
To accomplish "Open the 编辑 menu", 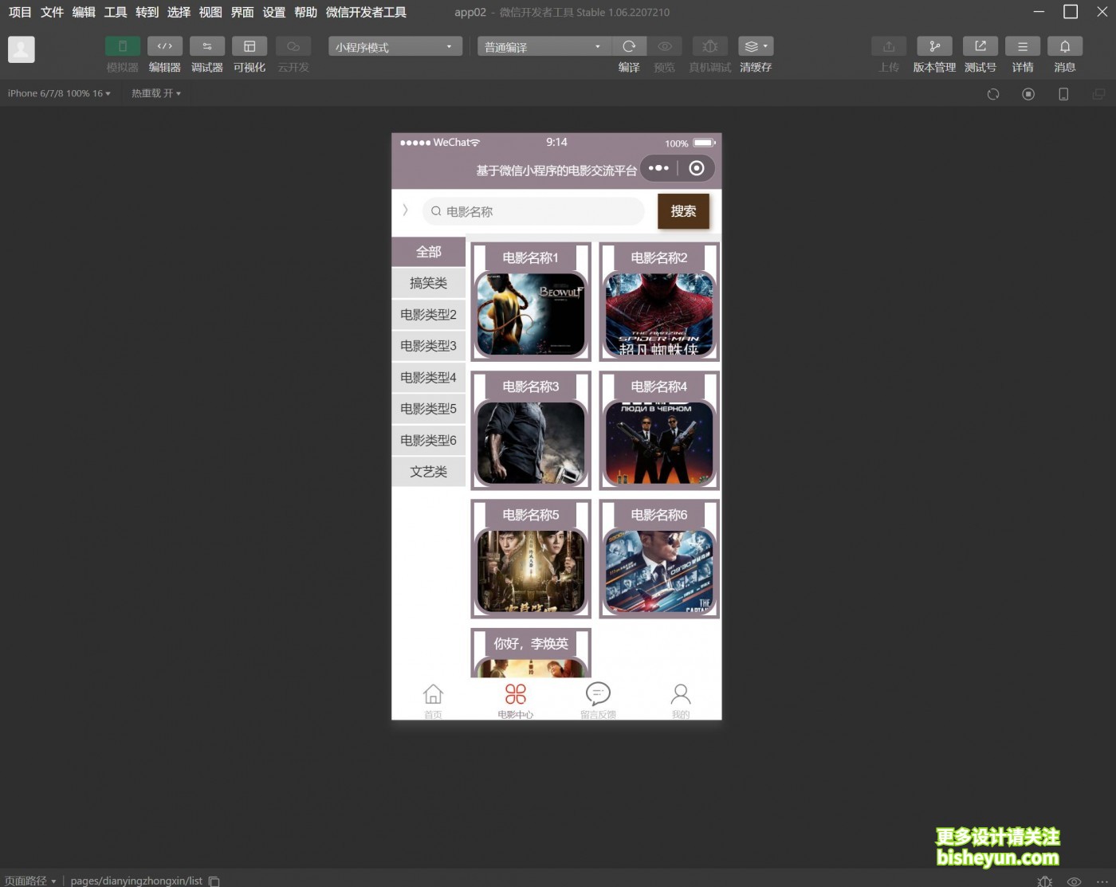I will (x=84, y=12).
